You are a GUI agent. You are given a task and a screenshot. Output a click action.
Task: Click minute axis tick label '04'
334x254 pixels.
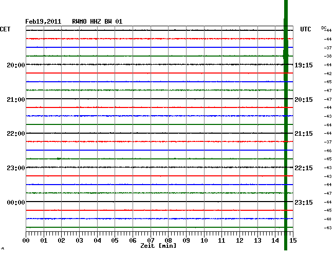97,240
